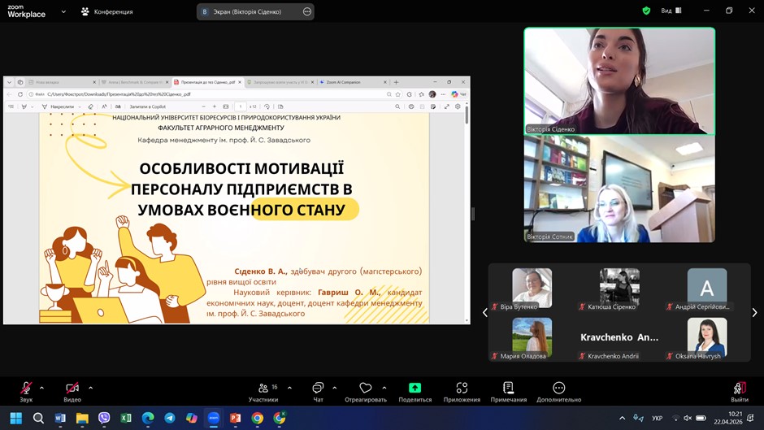The width and height of the screenshot is (764, 430).
Task: Show next participants with right gallery arrow
Action: click(x=754, y=312)
